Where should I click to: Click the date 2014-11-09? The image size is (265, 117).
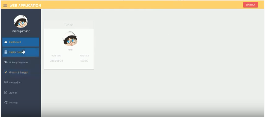coord(57,61)
